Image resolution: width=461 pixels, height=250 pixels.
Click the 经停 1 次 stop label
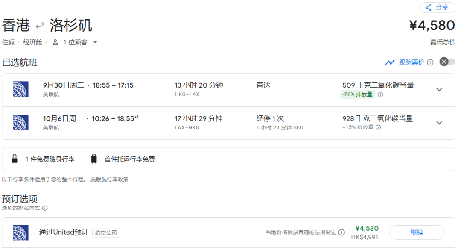[x=270, y=118]
